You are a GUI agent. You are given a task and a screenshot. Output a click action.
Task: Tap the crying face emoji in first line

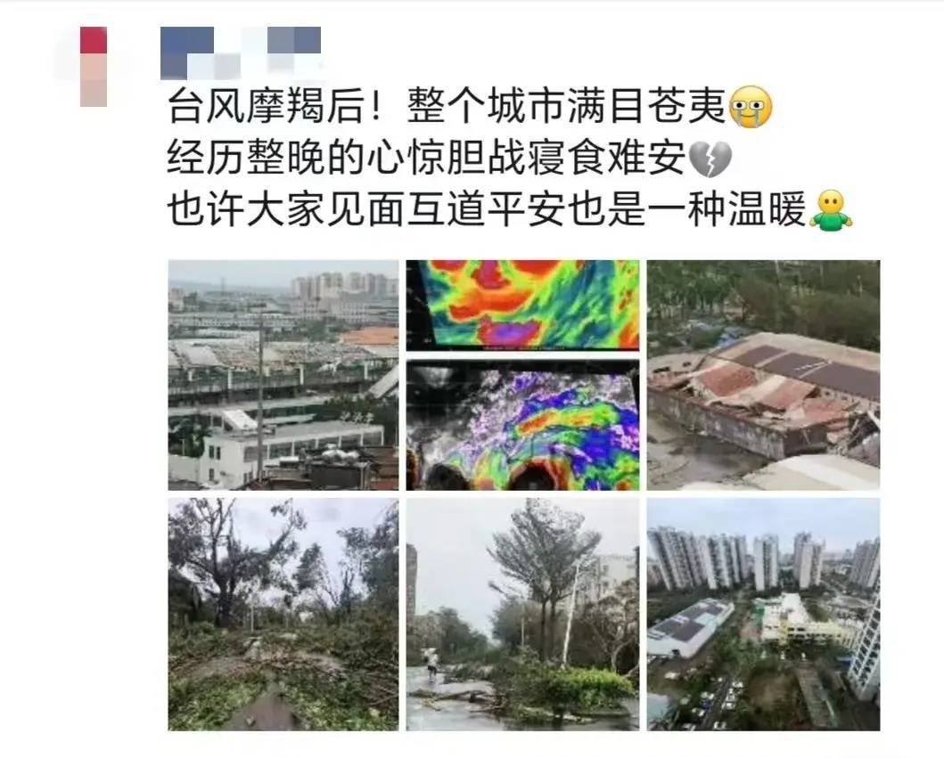point(751,107)
